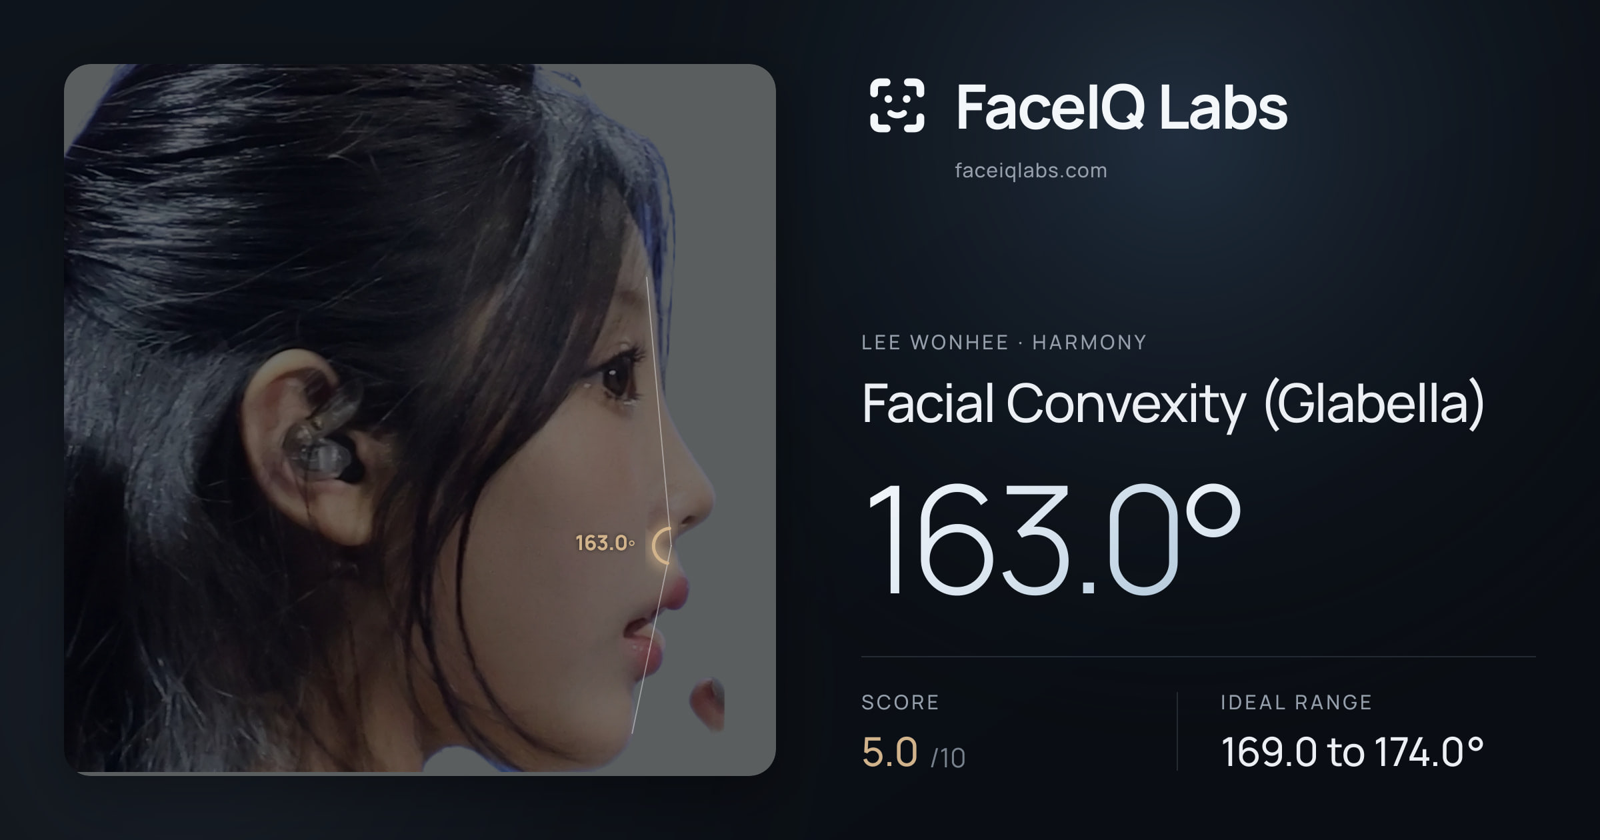Click the angle arc marker on the profile
The width and height of the screenshot is (1600, 840).
coord(662,546)
